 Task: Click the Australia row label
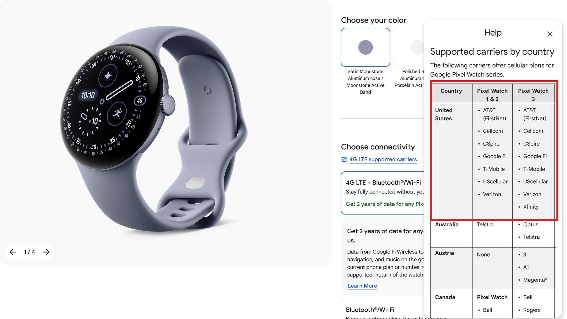[447, 224]
